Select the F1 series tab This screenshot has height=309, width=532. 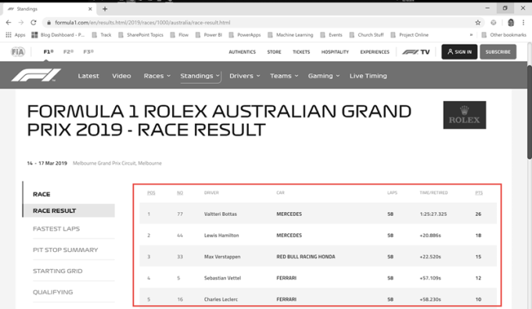click(49, 52)
